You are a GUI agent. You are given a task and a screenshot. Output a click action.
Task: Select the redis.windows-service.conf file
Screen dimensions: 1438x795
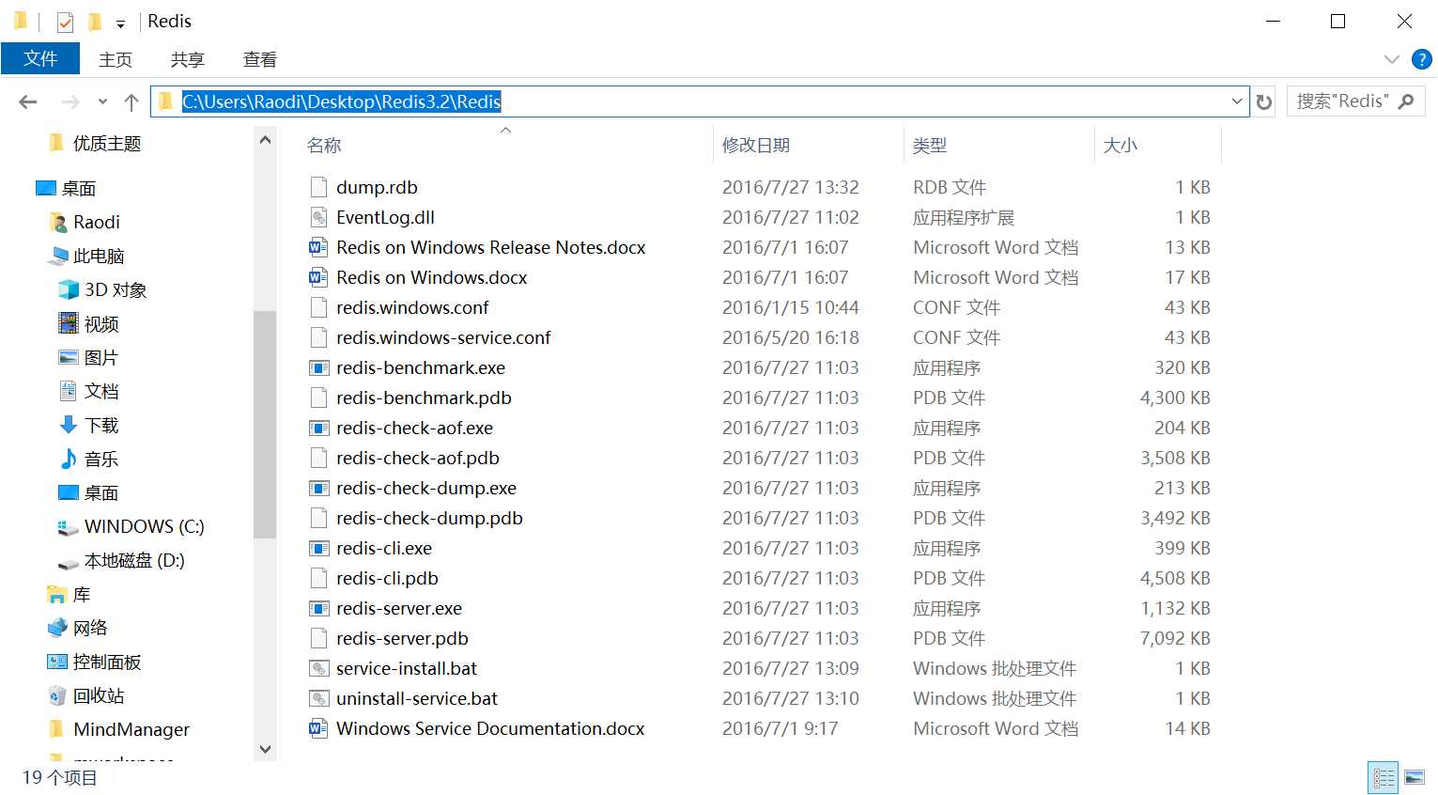coord(443,337)
